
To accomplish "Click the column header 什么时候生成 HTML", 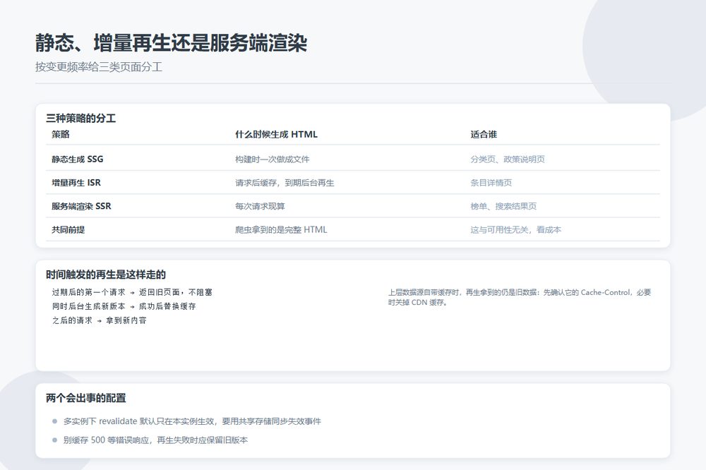I will click(x=277, y=134).
